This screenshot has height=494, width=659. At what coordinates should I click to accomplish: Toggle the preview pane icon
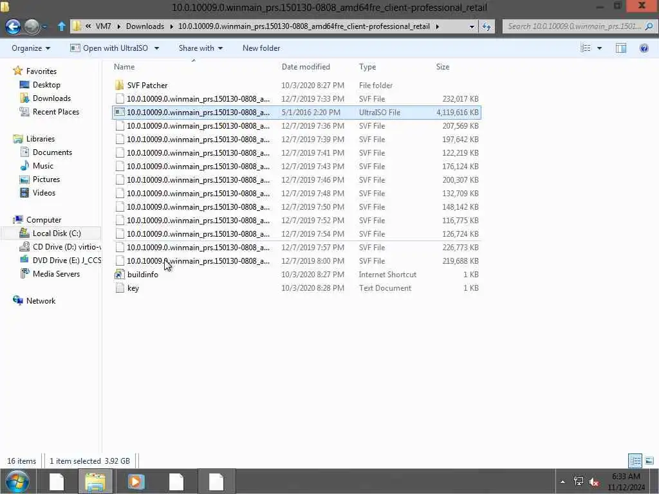621,48
